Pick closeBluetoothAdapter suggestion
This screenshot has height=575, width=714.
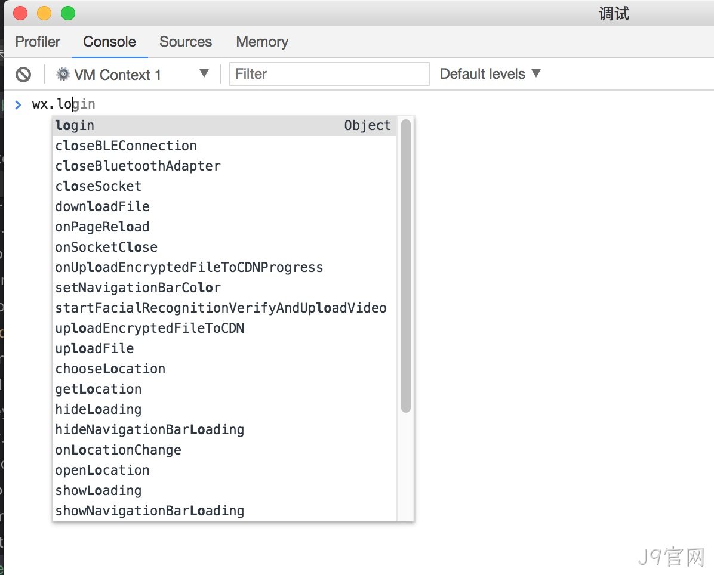click(x=224, y=166)
